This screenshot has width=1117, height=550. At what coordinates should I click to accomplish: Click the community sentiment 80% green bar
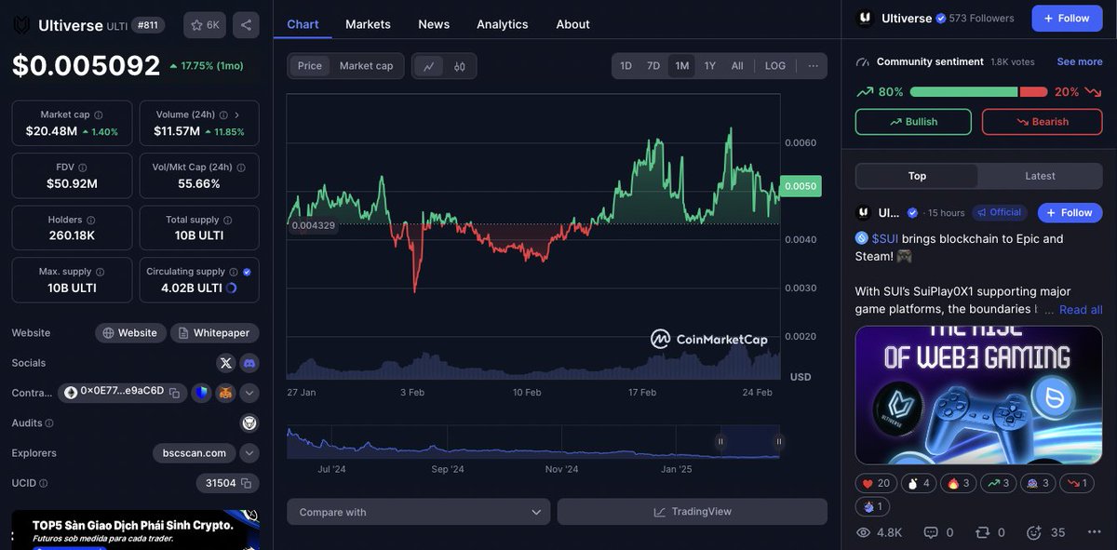tap(963, 92)
